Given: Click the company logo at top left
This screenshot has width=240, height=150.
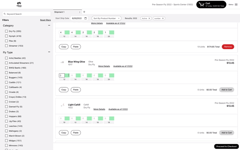Looking at the screenshot, I should pyautogui.click(x=19, y=4).
